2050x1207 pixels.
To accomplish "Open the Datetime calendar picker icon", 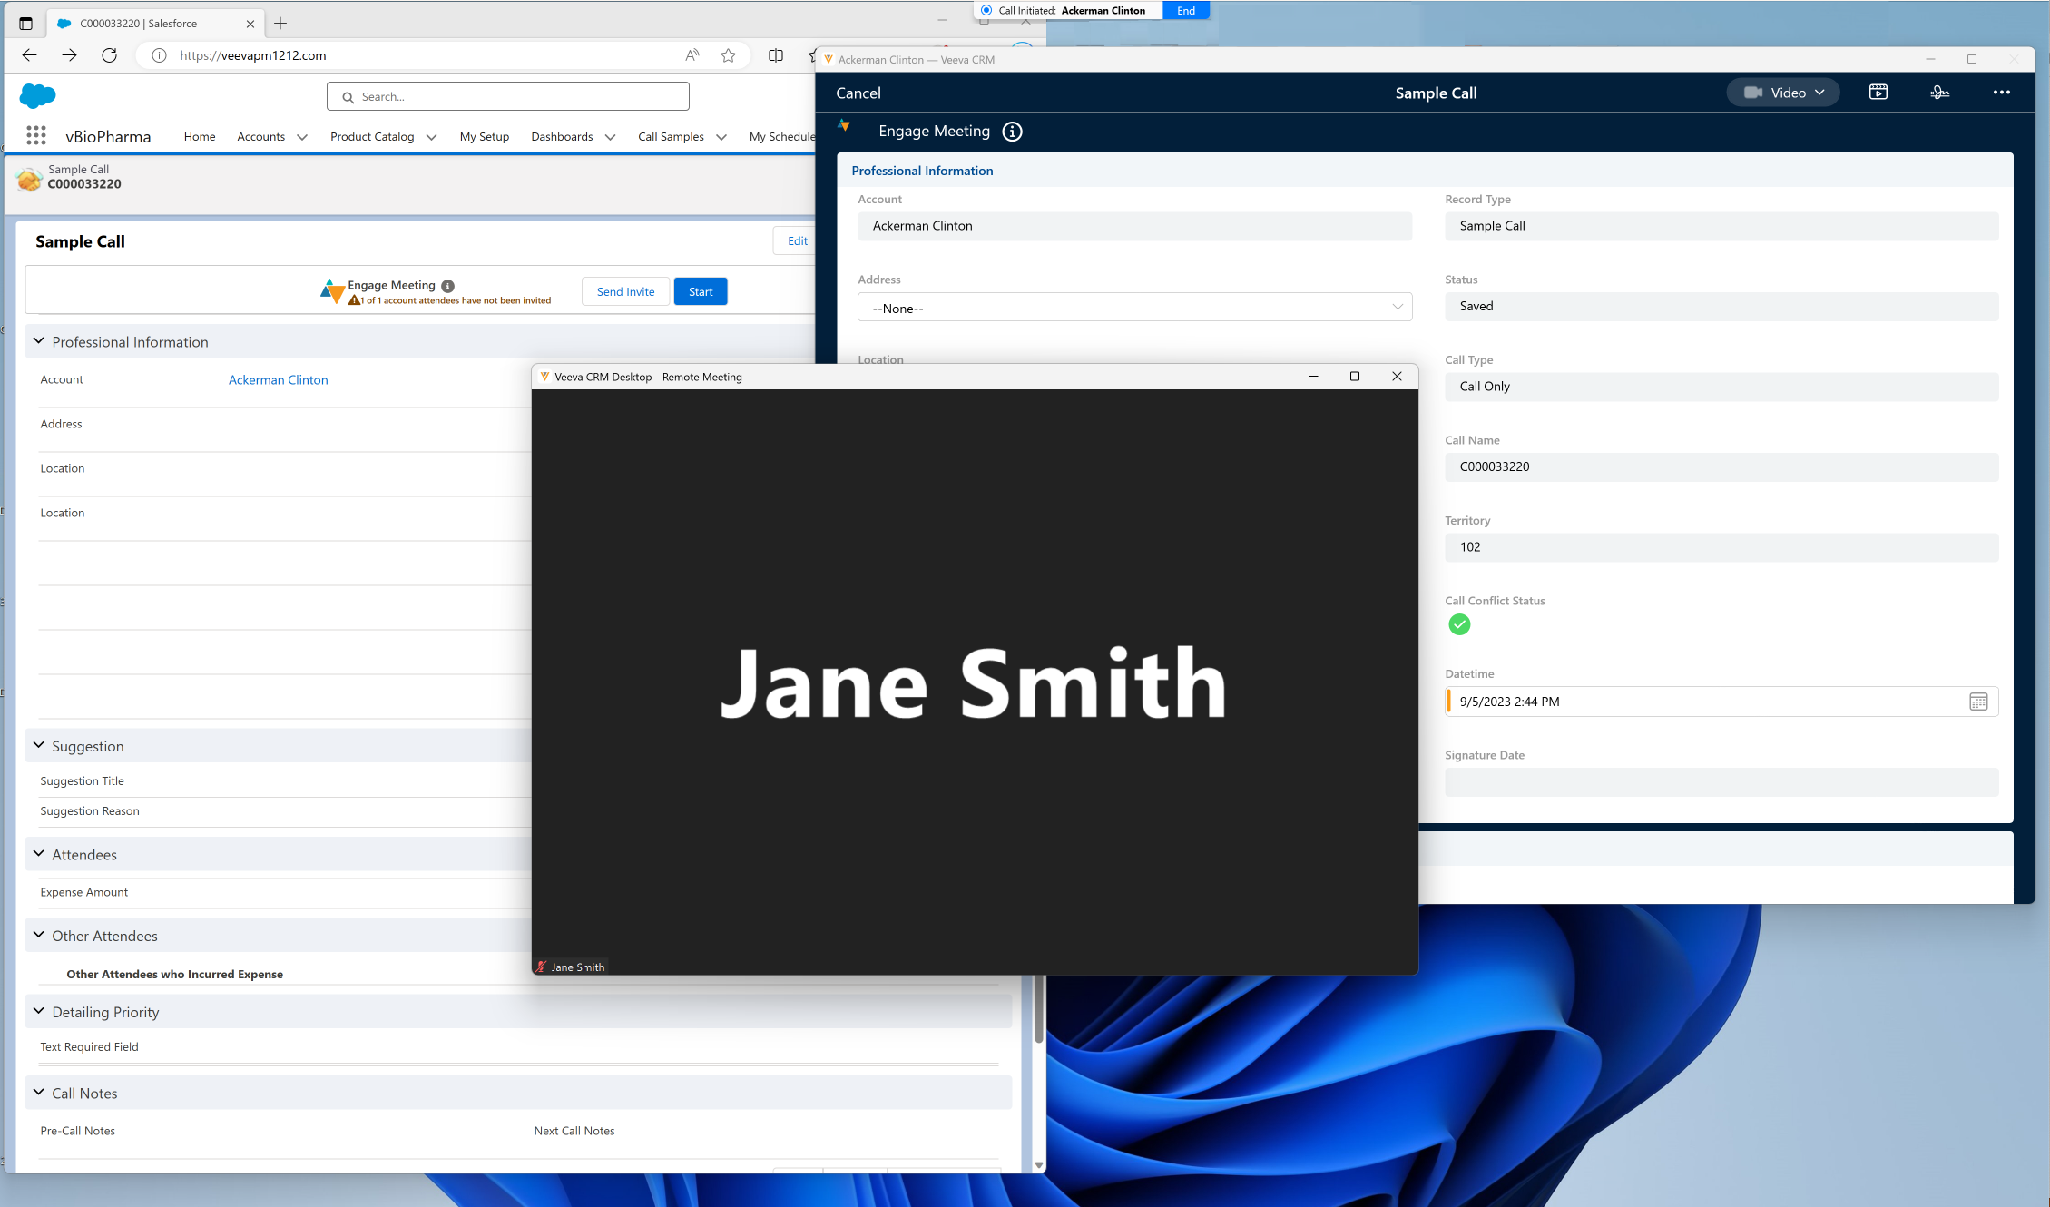I will coord(1978,702).
